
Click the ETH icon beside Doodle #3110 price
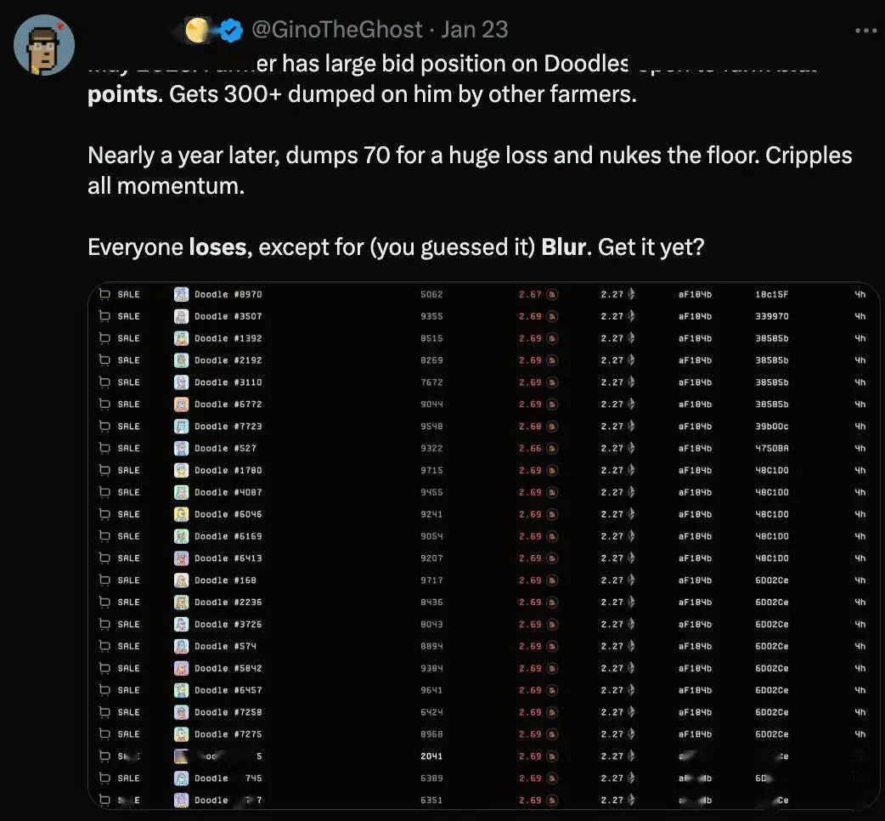tap(631, 382)
